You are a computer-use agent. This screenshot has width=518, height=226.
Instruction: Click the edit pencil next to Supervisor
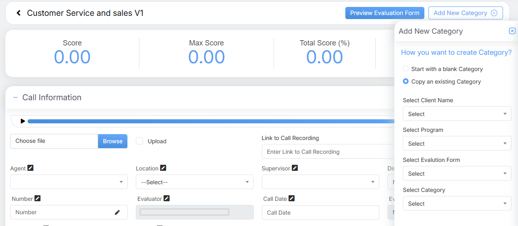click(295, 168)
